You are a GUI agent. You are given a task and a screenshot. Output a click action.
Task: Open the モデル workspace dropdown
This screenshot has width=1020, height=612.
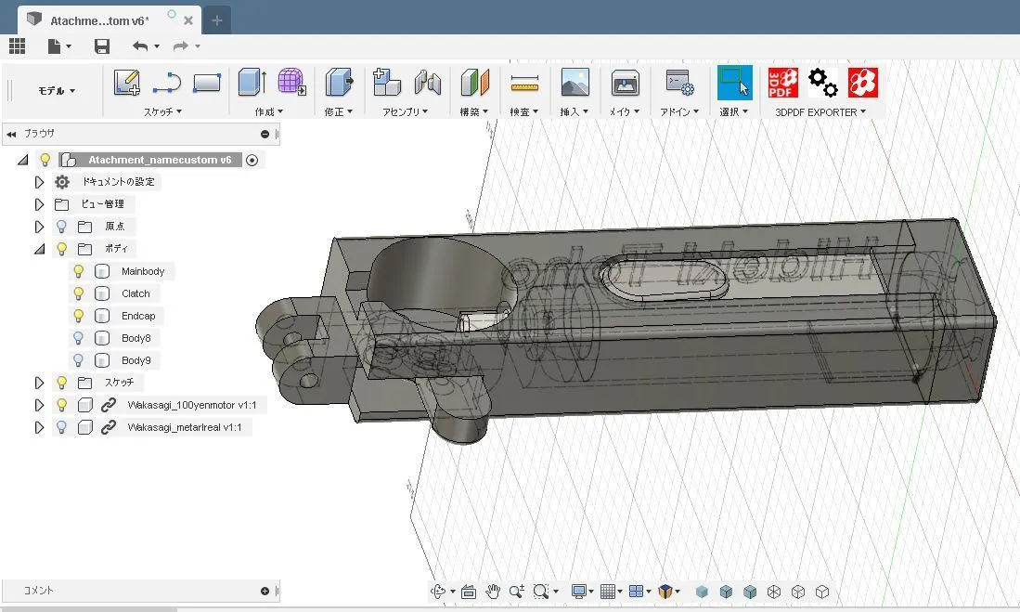tap(57, 91)
